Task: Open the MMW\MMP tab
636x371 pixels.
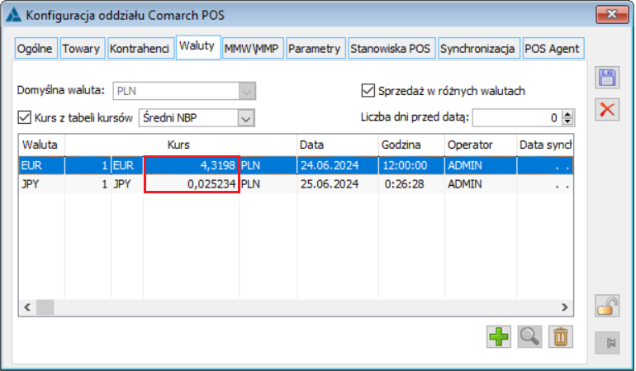Action: [x=251, y=48]
